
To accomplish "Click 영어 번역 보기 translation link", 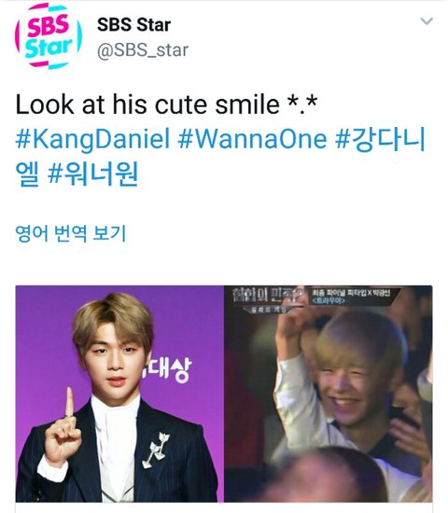I will pyautogui.click(x=70, y=233).
